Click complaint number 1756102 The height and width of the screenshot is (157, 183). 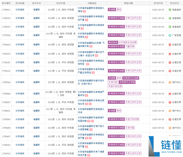(x=6, y=71)
